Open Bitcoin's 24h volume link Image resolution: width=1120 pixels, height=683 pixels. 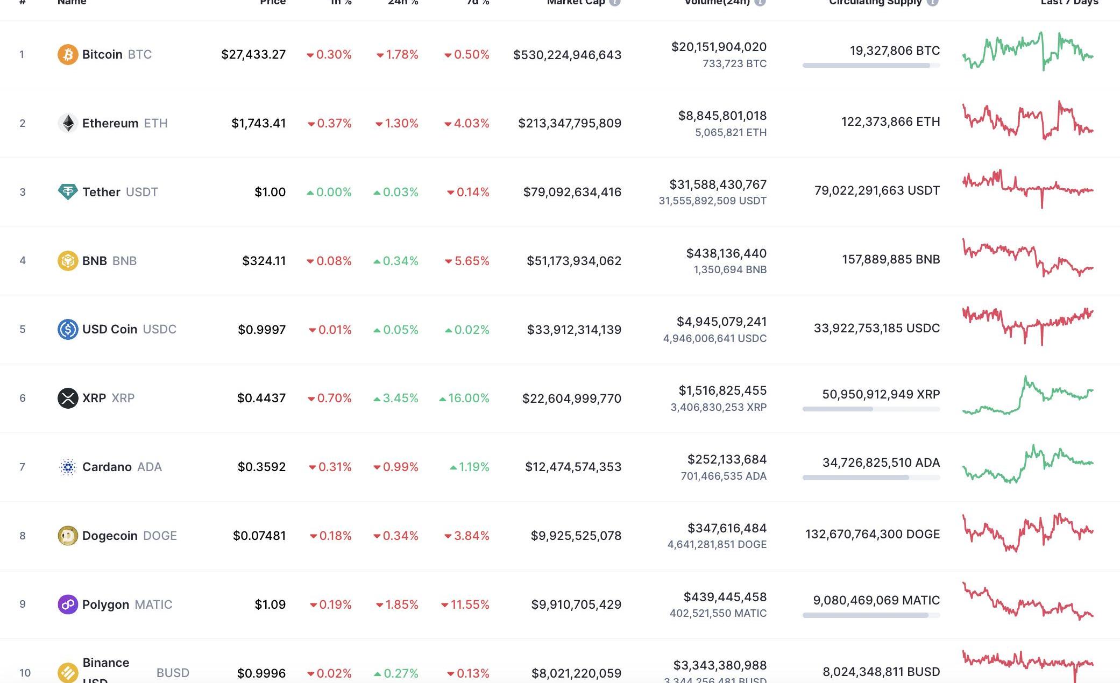pos(719,47)
